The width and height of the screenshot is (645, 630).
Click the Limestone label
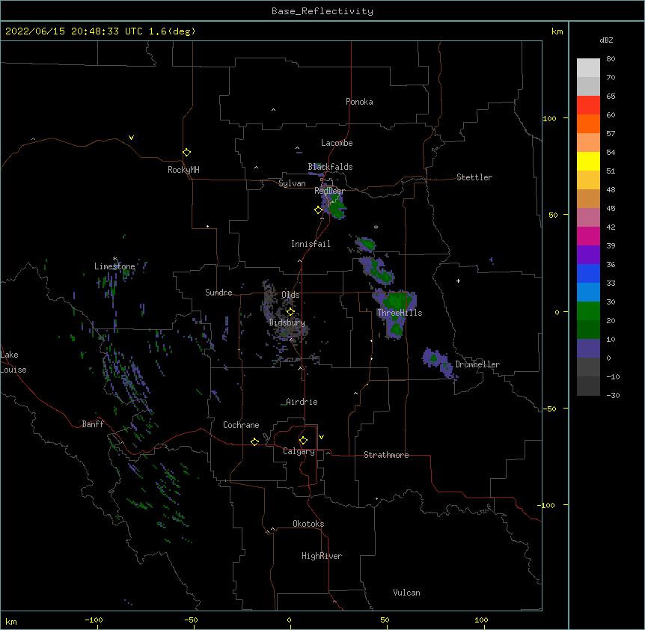coord(114,266)
